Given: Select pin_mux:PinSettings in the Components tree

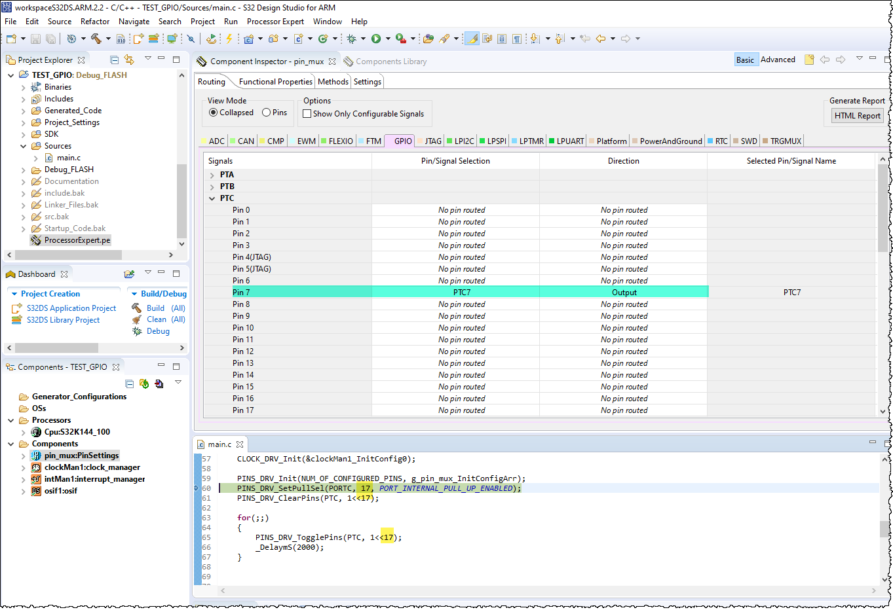Looking at the screenshot, I should click(x=81, y=456).
